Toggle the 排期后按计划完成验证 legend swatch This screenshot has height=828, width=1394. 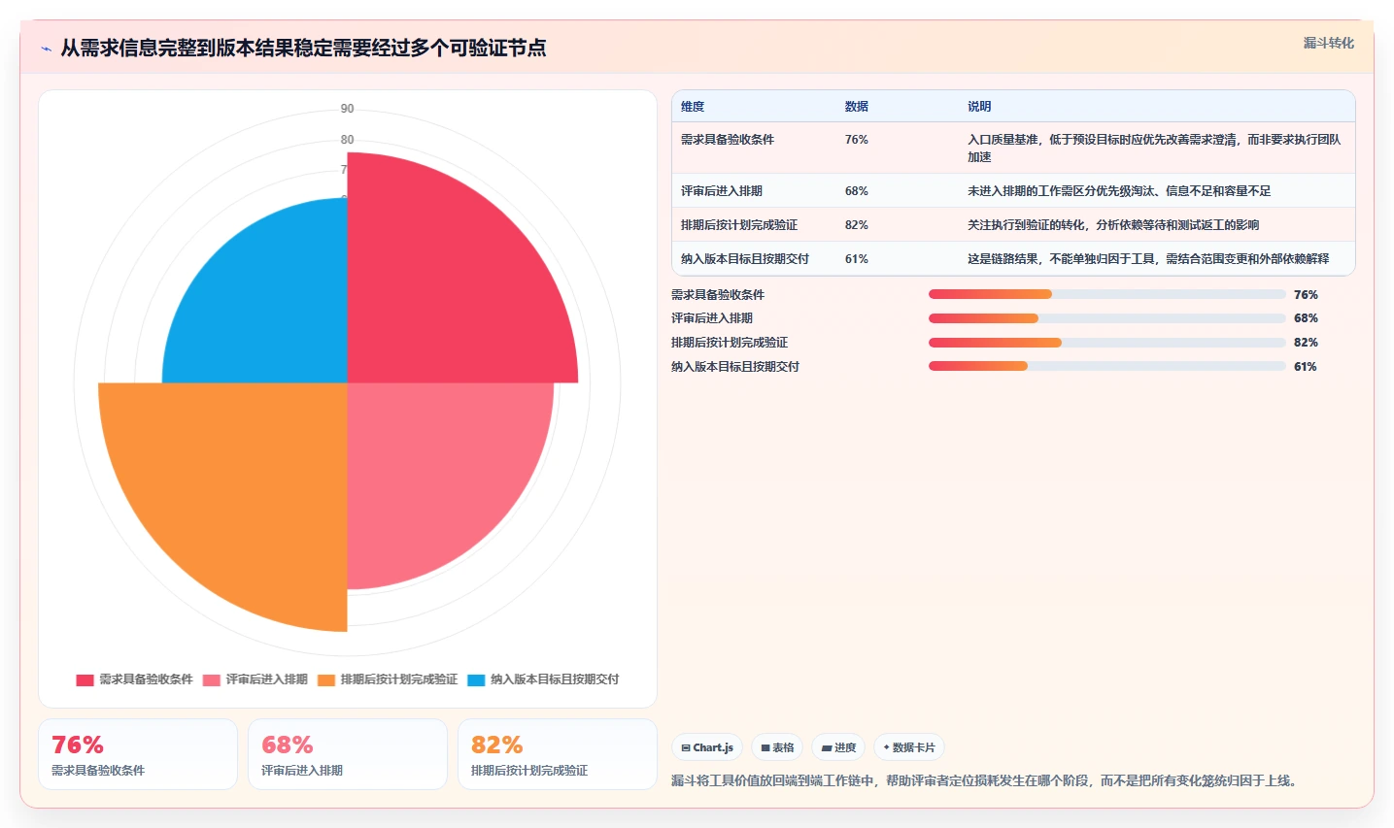pyautogui.click(x=326, y=679)
